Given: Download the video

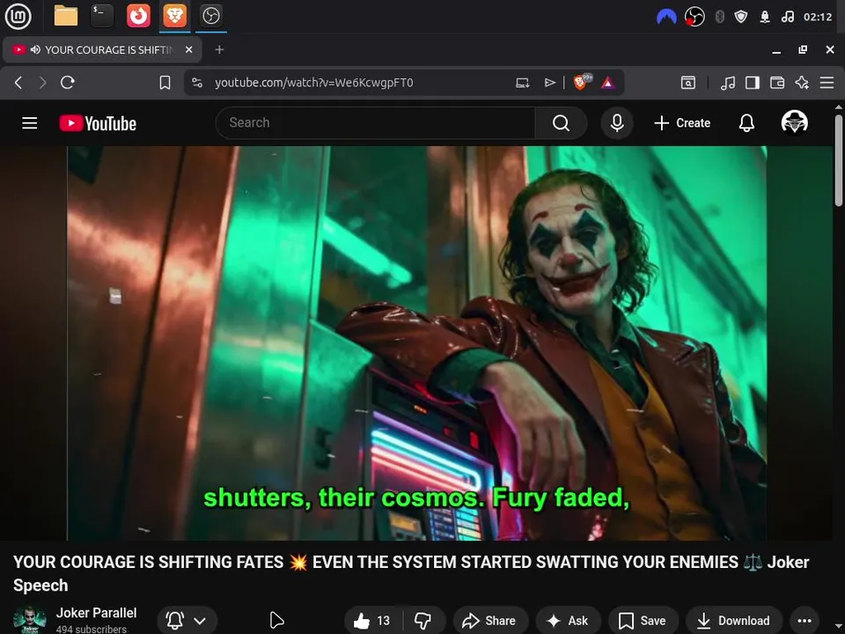Looking at the screenshot, I should 733,621.
